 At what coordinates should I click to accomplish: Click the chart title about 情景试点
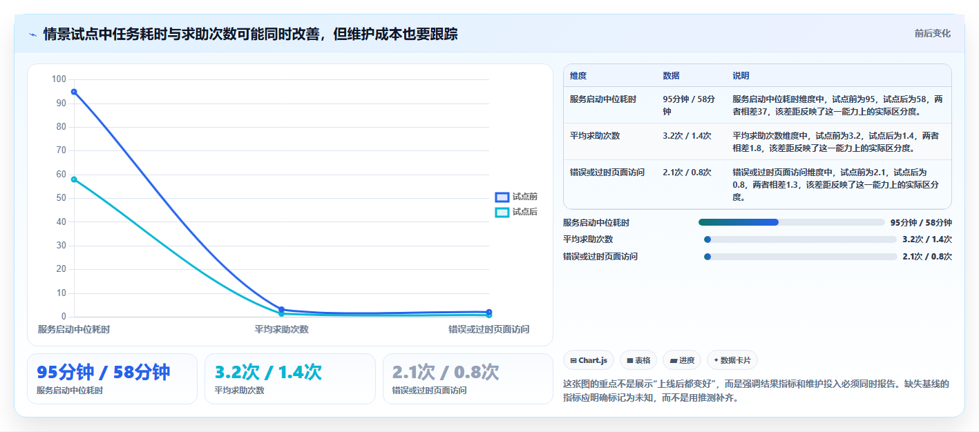[250, 35]
